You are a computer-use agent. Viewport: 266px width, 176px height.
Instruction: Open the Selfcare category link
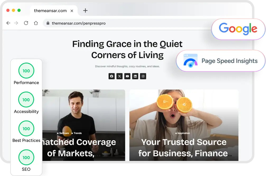63,133
